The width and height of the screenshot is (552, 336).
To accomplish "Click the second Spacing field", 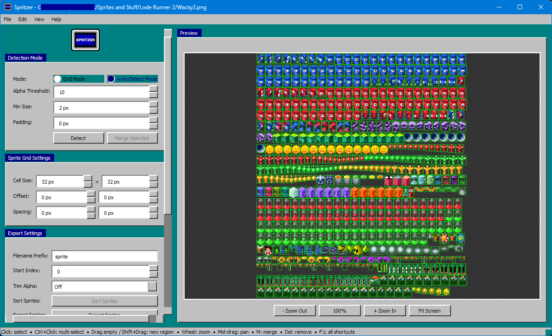I will click(x=124, y=213).
